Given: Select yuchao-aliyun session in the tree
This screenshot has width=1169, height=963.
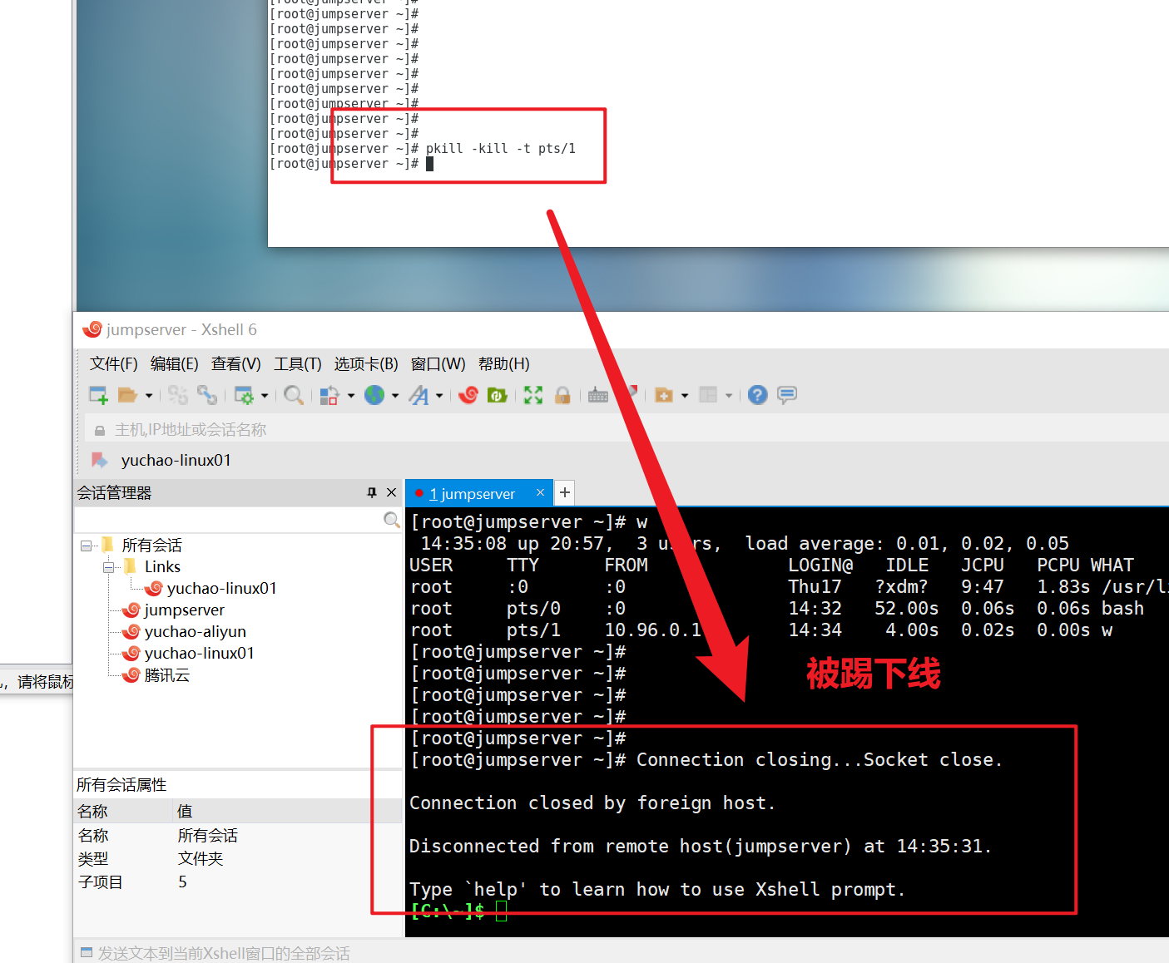Looking at the screenshot, I should [195, 632].
